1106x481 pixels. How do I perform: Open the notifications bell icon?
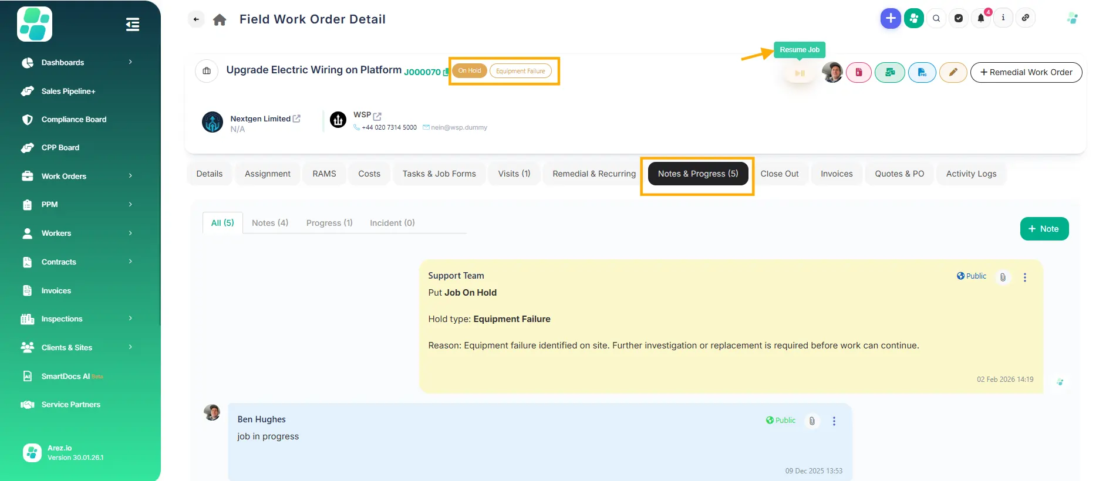coord(980,18)
